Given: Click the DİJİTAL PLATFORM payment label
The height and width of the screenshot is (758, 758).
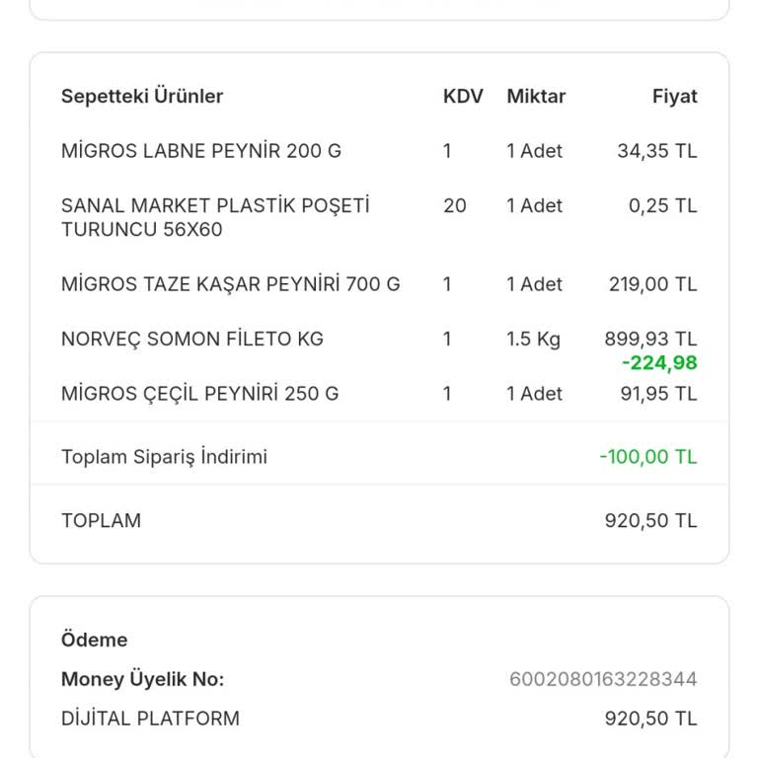Looking at the screenshot, I should (x=150, y=719).
